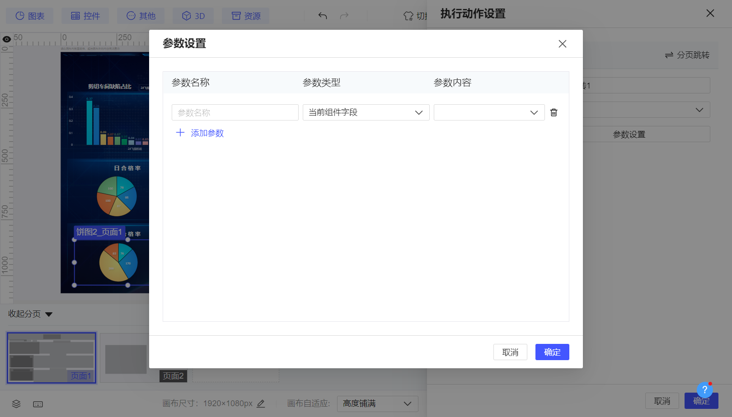Screen dimensions: 732x417
Task: Click the 参数类型 column header
Action: coord(322,83)
